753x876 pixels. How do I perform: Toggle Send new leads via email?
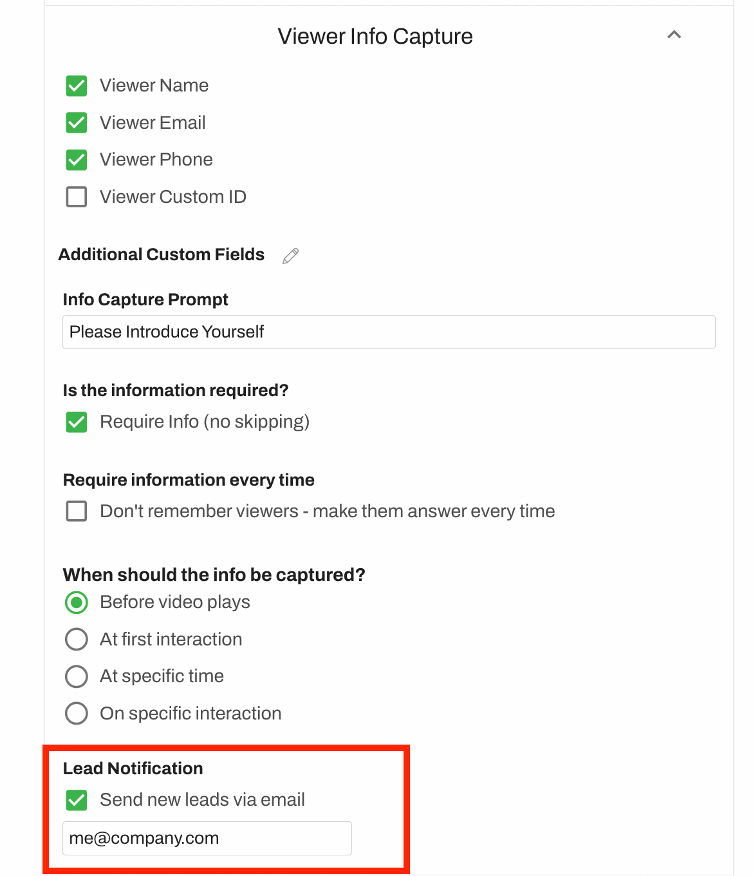coord(77,800)
